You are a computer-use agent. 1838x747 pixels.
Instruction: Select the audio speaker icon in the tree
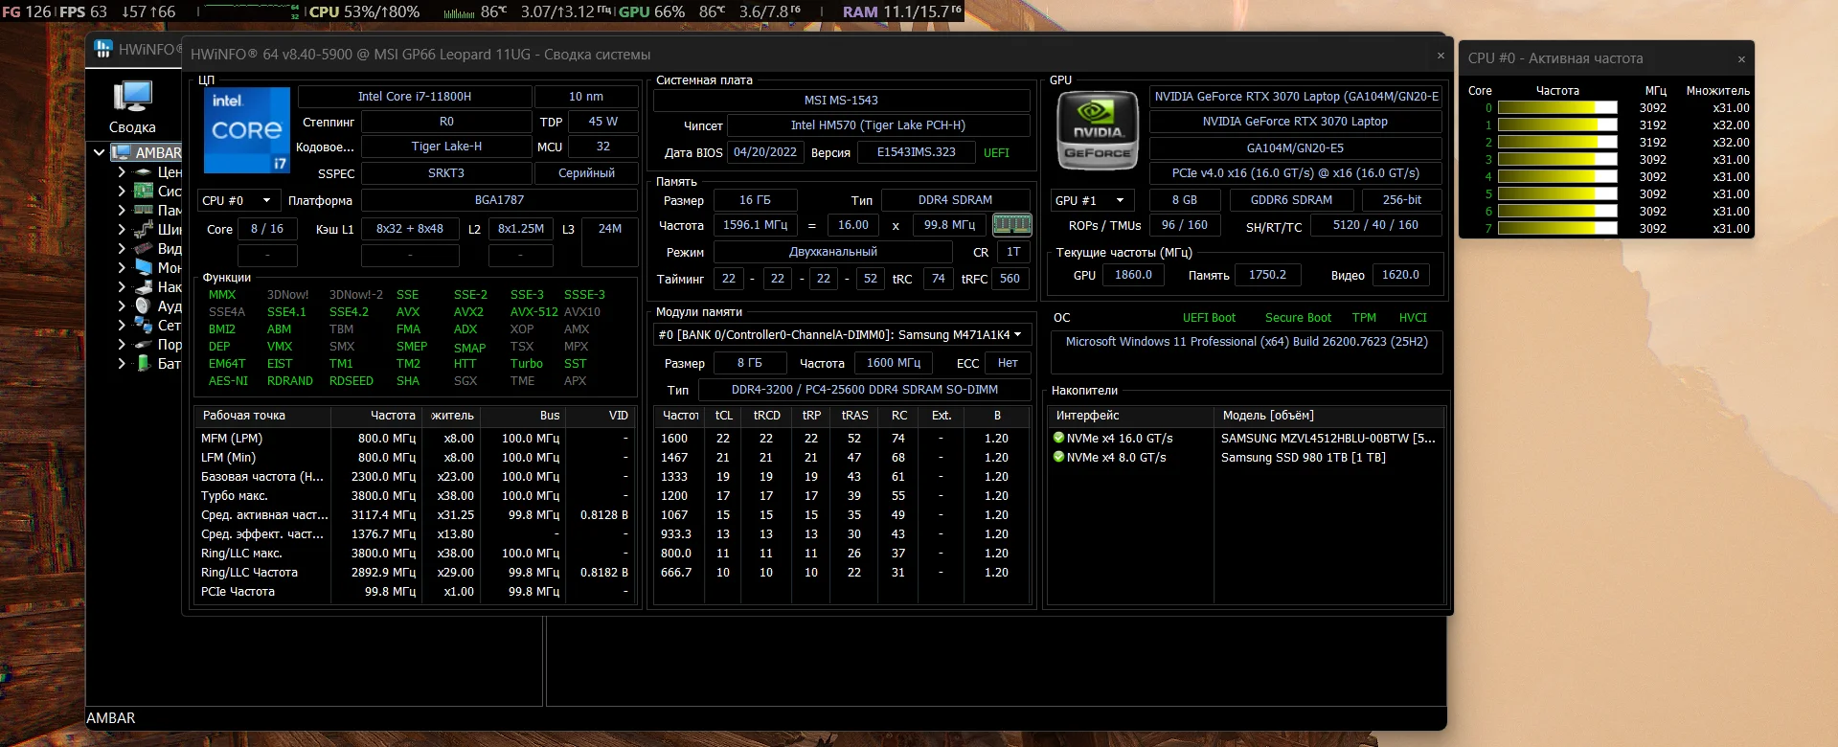pyautogui.click(x=144, y=306)
